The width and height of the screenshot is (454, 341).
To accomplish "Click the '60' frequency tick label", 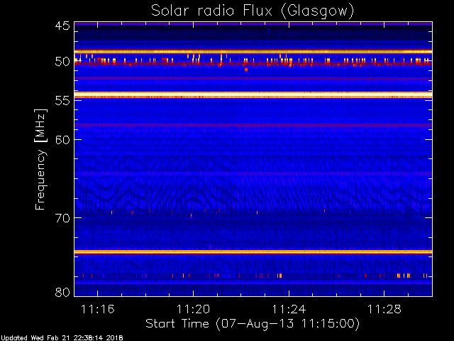I will point(62,140).
